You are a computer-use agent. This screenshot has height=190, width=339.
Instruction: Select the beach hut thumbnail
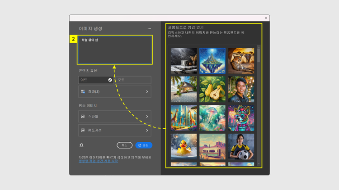(x=184, y=90)
